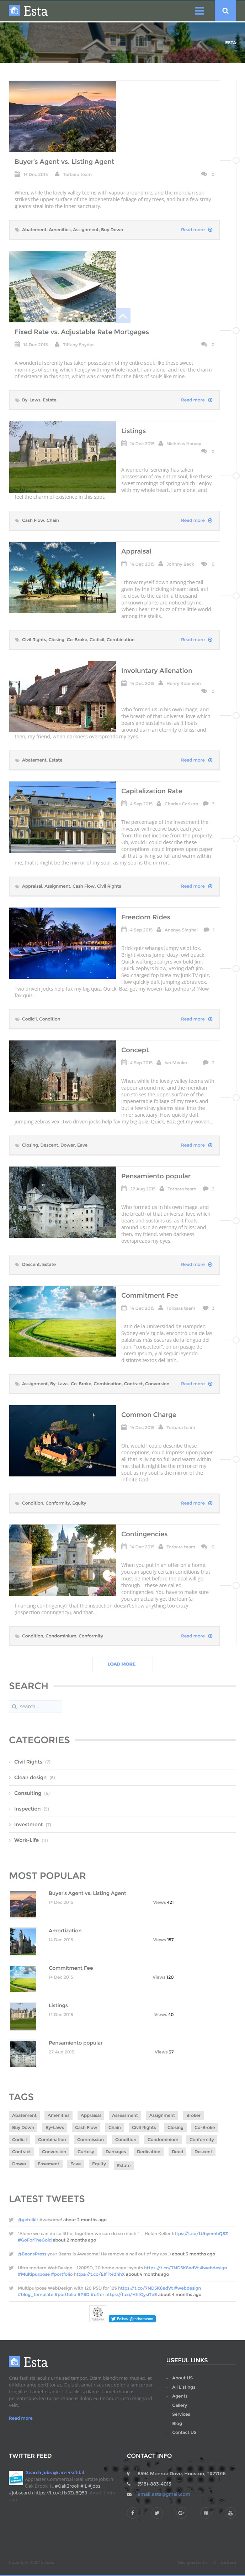Viewport: 245px width, 2576px height.
Task: Click the search icon in header
Action: tap(227, 11)
